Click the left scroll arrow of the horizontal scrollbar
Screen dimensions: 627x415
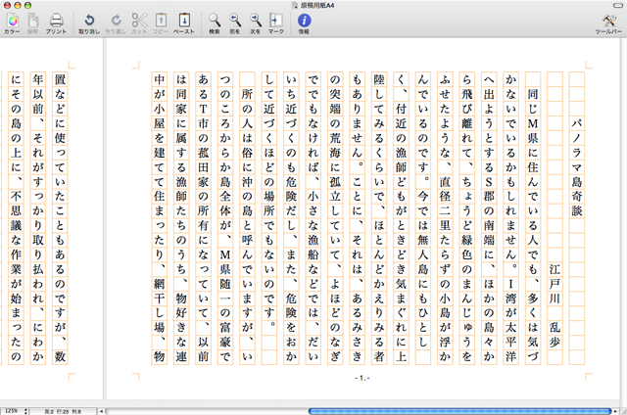101,411
